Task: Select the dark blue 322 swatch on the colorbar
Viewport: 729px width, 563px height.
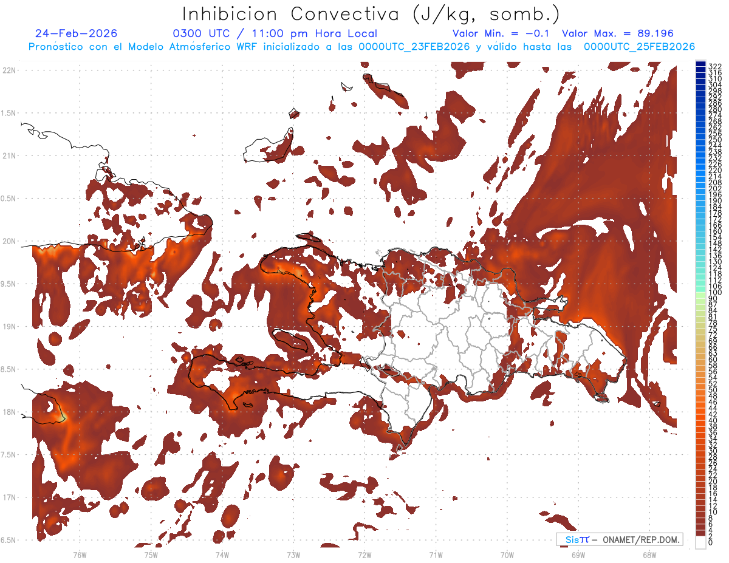Action: pos(701,65)
